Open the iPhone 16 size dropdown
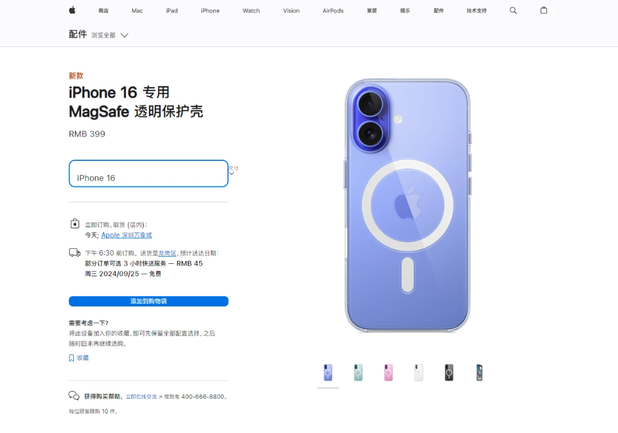Image resolution: width=618 pixels, height=433 pixels. 148,173
